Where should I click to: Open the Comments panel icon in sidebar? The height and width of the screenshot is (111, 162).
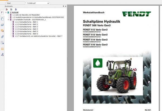(x=2, y=31)
